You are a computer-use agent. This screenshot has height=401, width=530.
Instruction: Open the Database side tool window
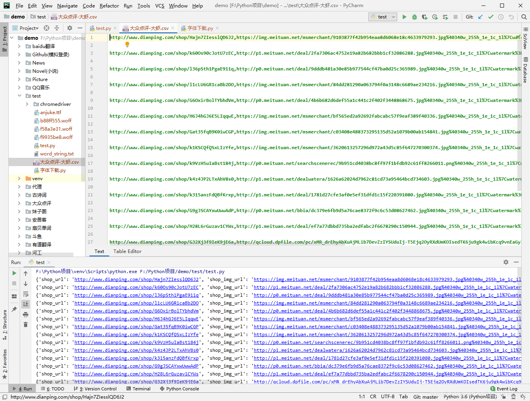(525, 71)
